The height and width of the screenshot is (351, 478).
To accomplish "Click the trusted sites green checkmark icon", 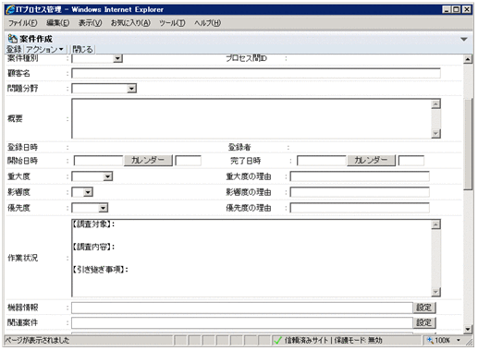I will pyautogui.click(x=277, y=340).
